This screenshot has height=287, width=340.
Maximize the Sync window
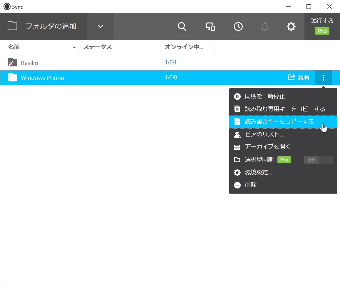[x=309, y=7]
